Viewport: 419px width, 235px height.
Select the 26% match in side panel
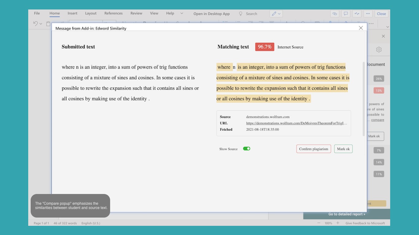pos(379,79)
